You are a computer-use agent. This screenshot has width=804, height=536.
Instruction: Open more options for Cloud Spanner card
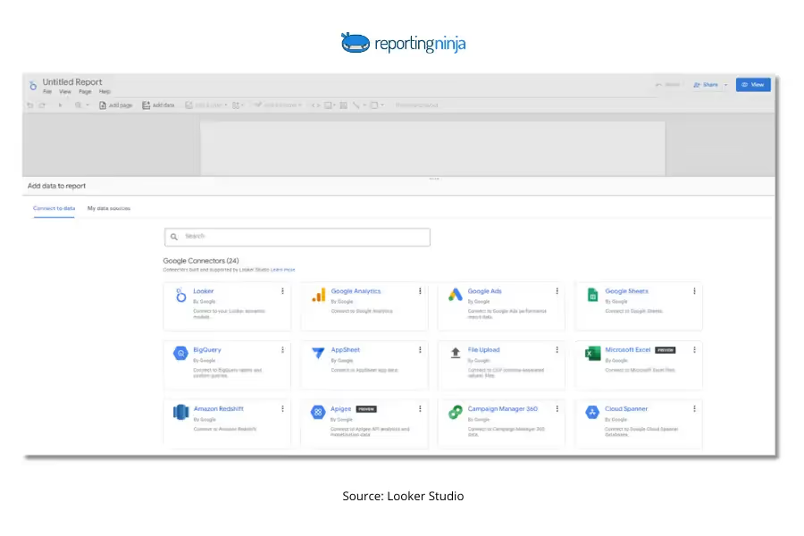pos(694,409)
